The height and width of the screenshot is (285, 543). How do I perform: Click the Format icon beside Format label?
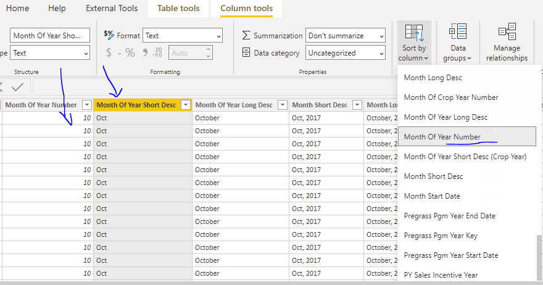[x=109, y=35]
